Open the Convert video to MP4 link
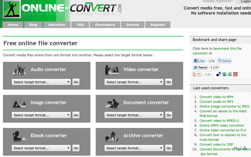This screenshot has width=251, height=157. click(216, 97)
